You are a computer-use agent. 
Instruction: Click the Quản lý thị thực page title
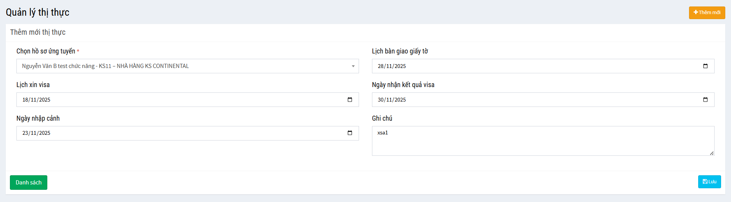pyautogui.click(x=37, y=13)
